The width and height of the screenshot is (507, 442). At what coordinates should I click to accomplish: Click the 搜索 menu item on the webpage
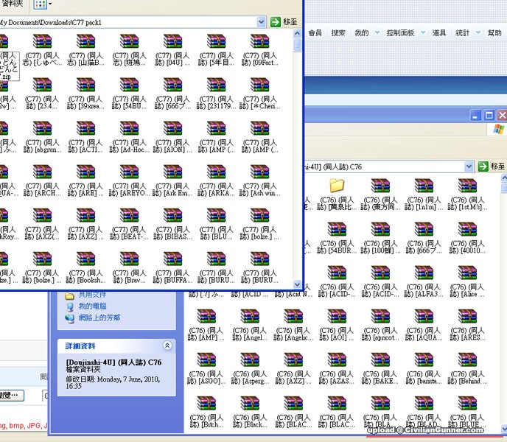(x=338, y=33)
